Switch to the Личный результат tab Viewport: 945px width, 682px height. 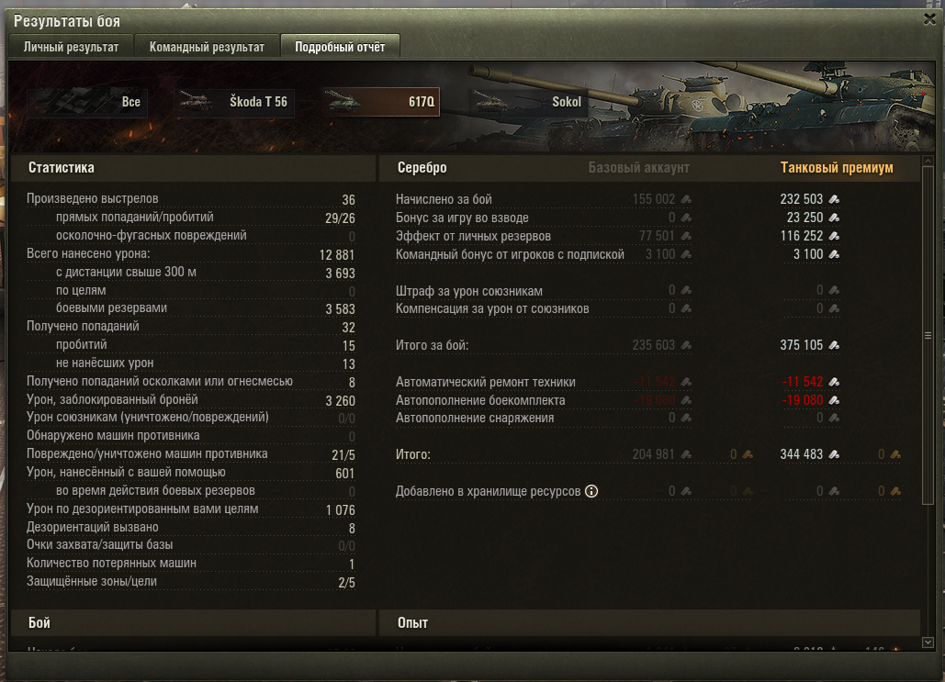(71, 47)
